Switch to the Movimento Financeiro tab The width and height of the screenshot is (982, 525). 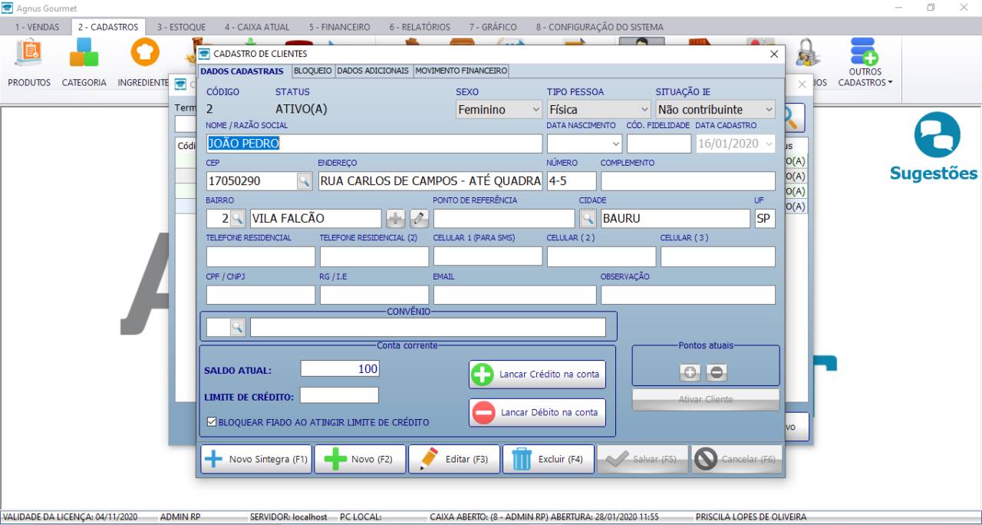coord(460,71)
